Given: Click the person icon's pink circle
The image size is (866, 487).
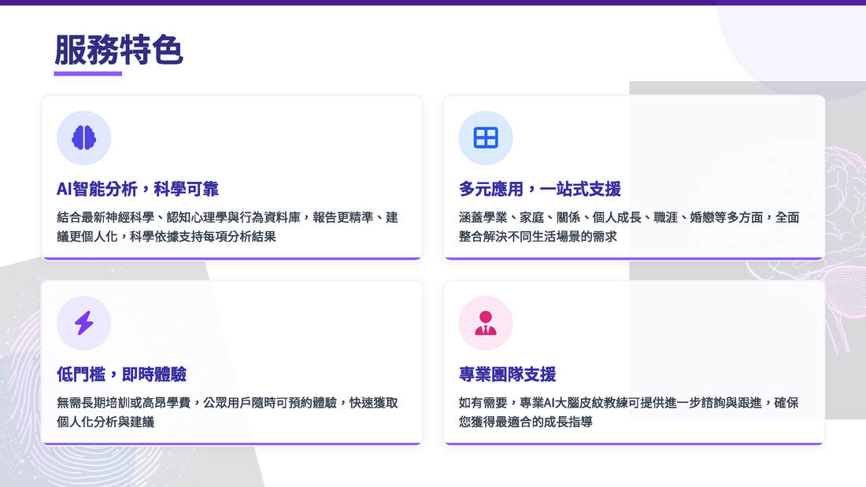Looking at the screenshot, I should tap(486, 323).
